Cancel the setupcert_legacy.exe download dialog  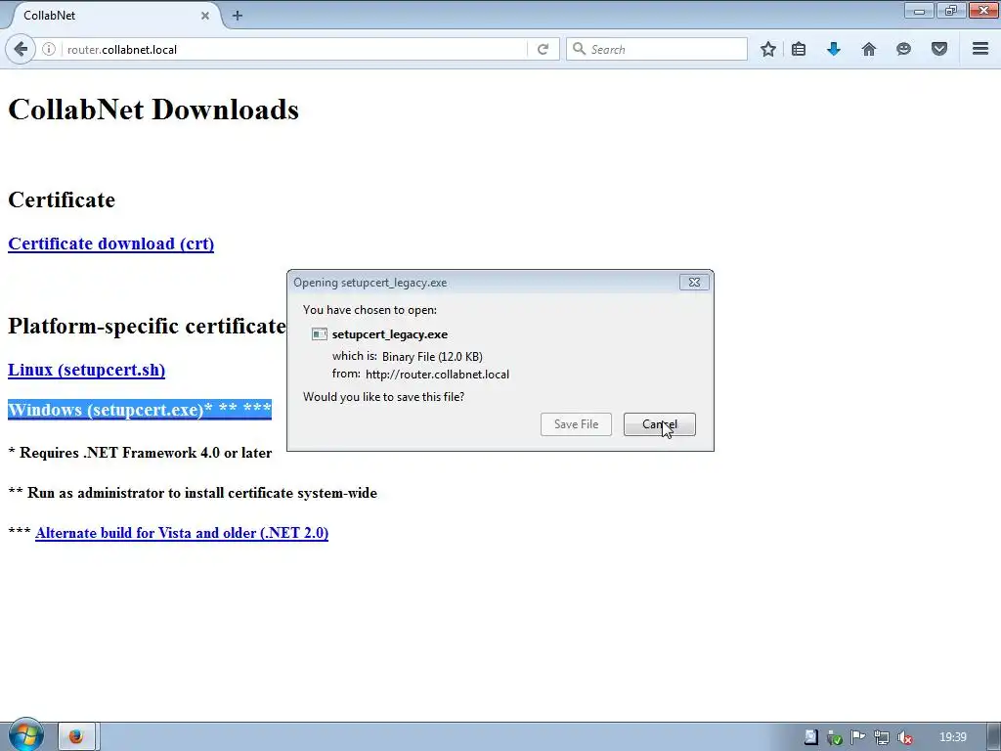click(660, 424)
